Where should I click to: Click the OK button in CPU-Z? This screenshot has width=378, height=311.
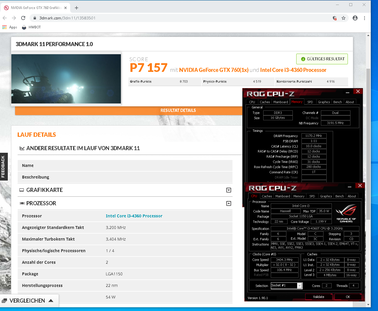(348, 297)
